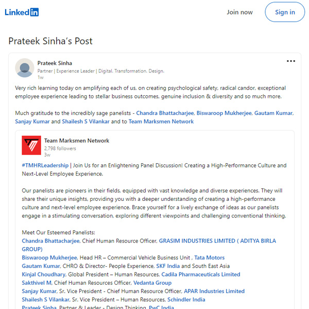Image resolution: width=309 pixels, height=309 pixels.
Task: Open GRASIM INDUSTRIES LIMITED company link
Action: click(149, 245)
